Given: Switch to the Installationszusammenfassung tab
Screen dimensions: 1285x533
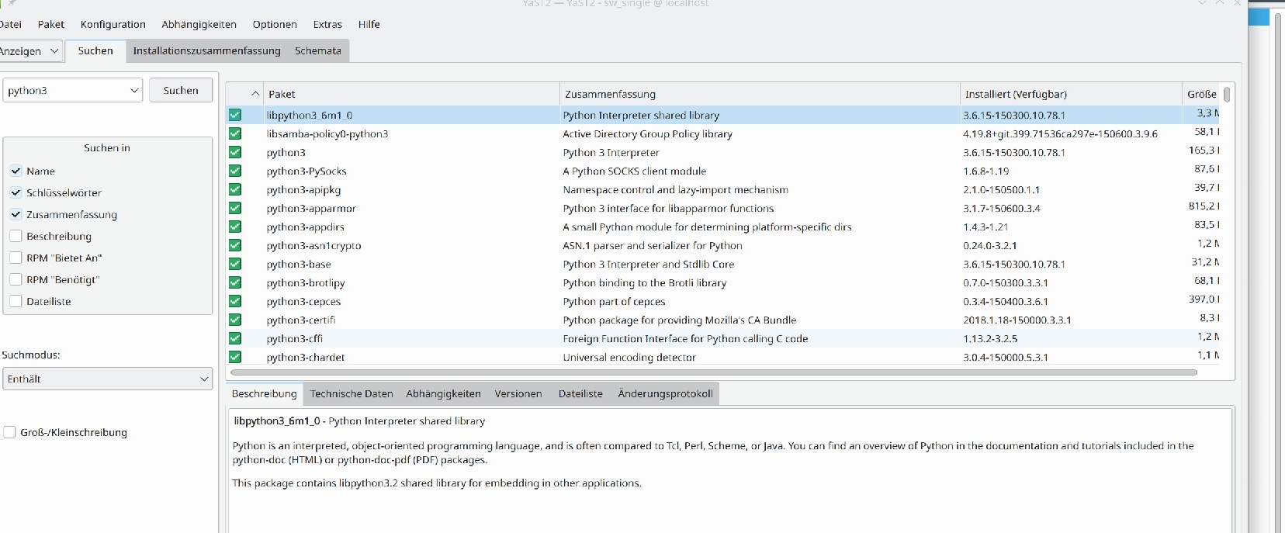Looking at the screenshot, I should coord(206,50).
